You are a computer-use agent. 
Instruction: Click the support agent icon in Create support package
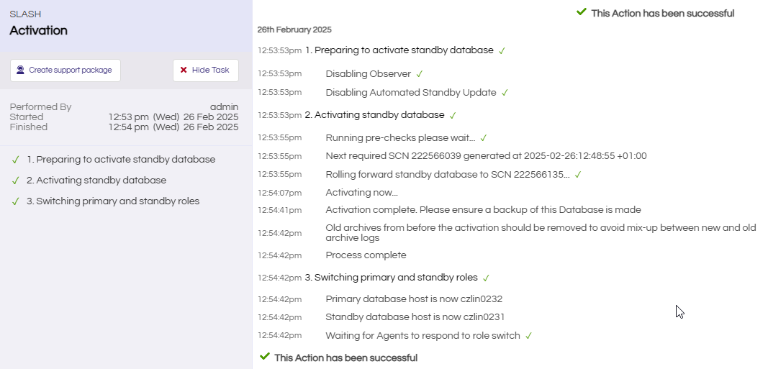point(20,70)
